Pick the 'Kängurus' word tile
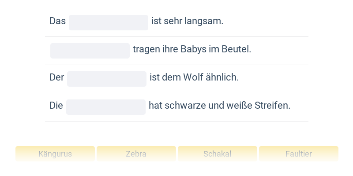The image size is (353, 176). coord(55,154)
